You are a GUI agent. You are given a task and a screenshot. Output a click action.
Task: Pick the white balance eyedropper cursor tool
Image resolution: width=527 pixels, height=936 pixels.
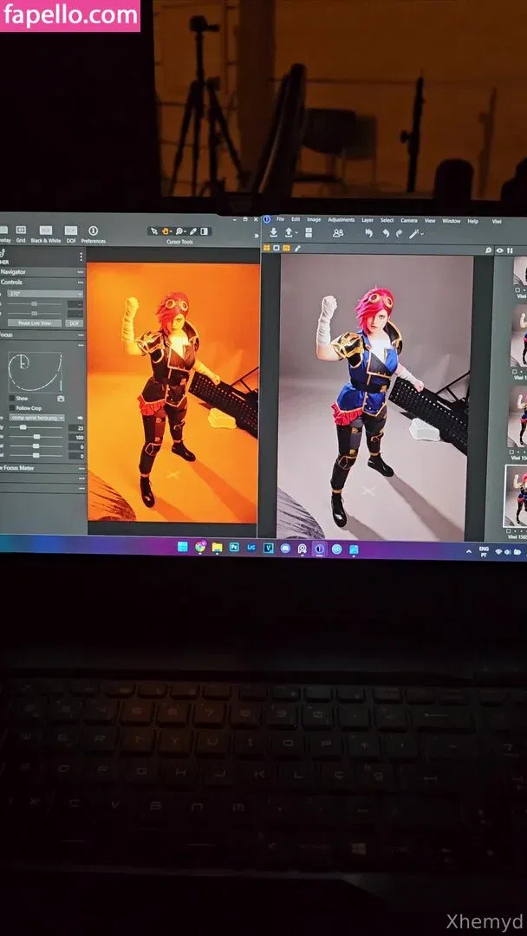[193, 231]
